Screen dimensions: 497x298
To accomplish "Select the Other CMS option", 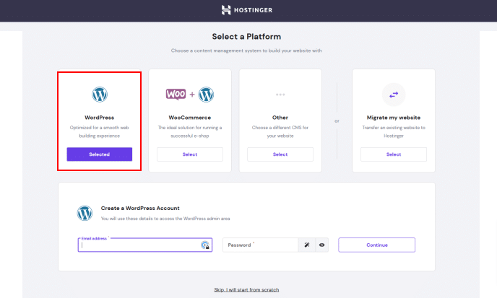I will click(280, 154).
